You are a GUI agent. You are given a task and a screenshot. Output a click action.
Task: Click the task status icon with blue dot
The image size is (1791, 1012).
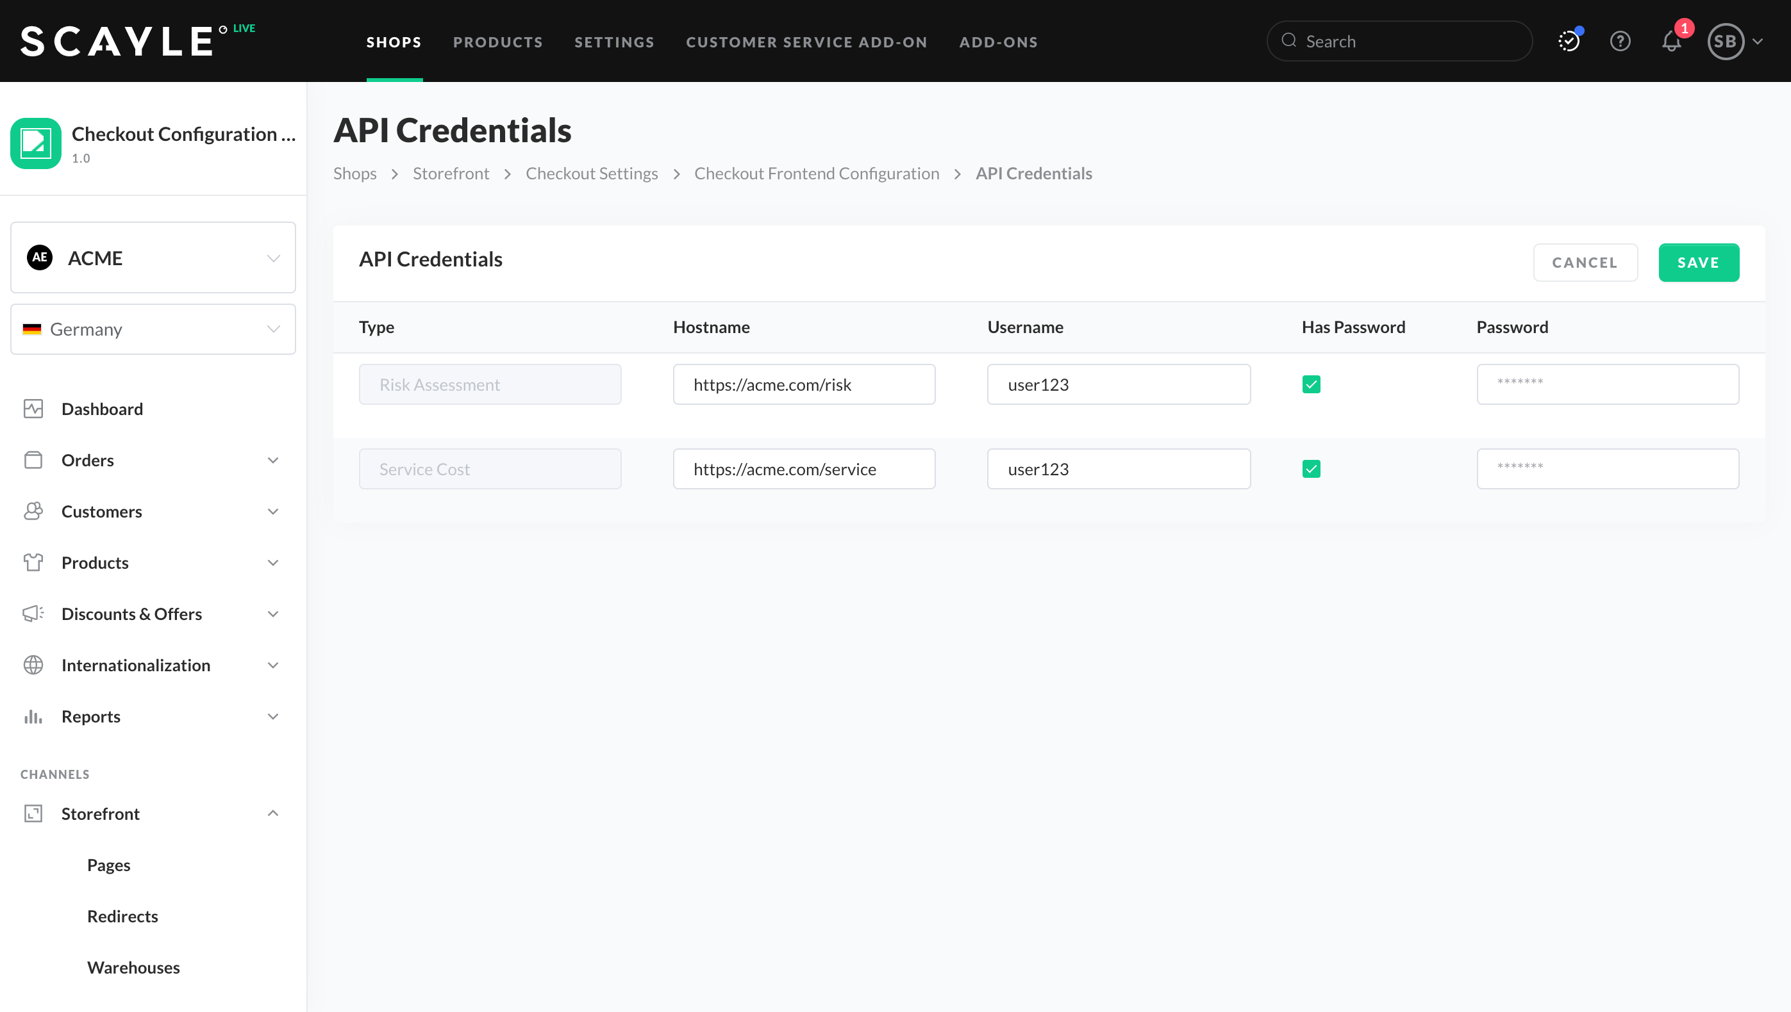tap(1569, 42)
